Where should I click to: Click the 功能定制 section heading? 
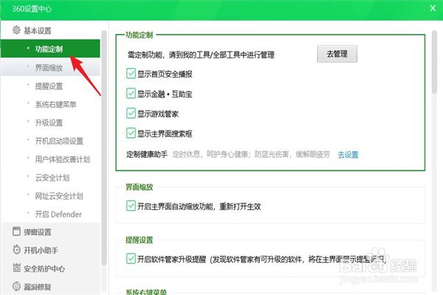click(140, 35)
